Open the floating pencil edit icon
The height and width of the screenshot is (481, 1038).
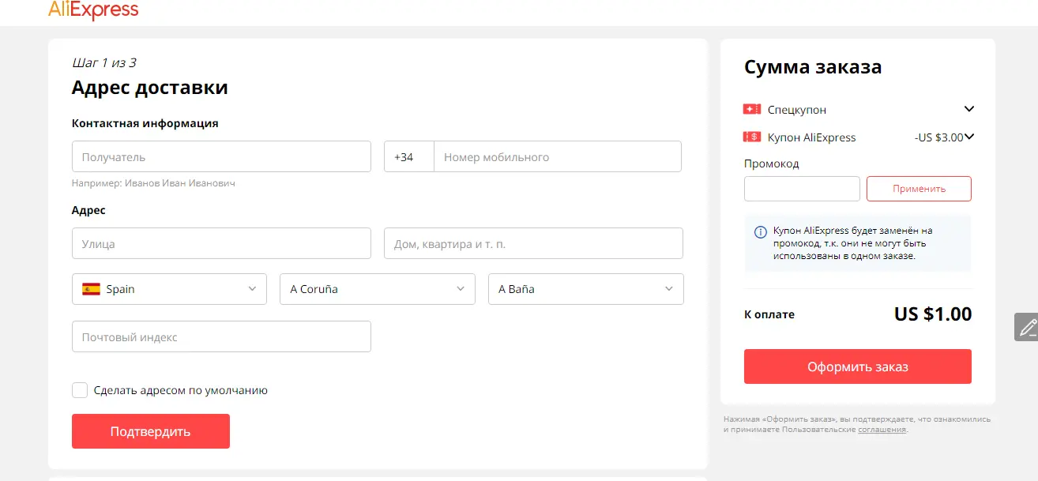[1027, 327]
